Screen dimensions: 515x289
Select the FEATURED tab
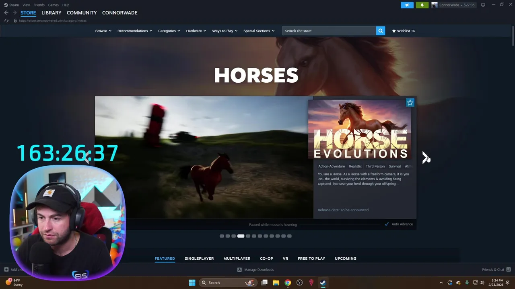pyautogui.click(x=165, y=258)
